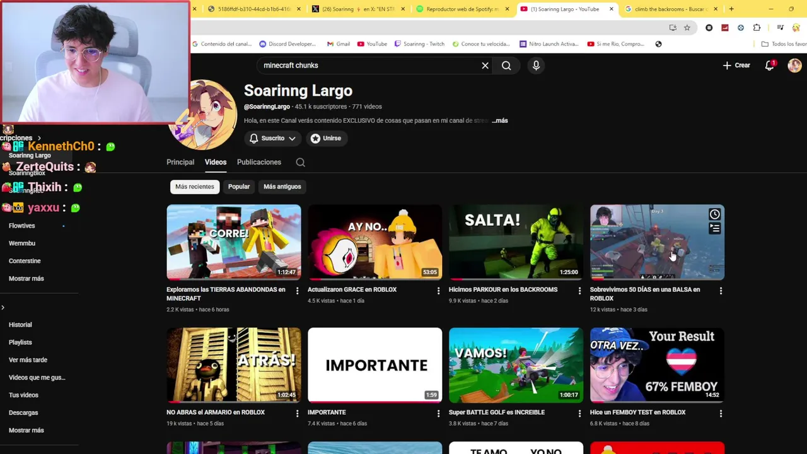Open Todos los favoritos bookmarks folder

784,44
